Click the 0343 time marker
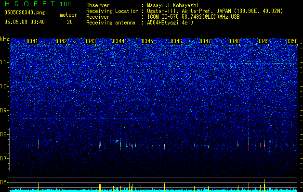This screenshot has height=192, width=303. tap(90, 41)
